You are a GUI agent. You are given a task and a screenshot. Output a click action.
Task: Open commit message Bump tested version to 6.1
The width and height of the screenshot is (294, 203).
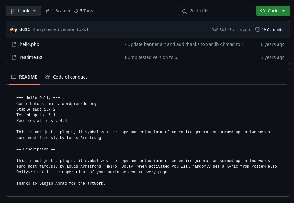coord(61,29)
